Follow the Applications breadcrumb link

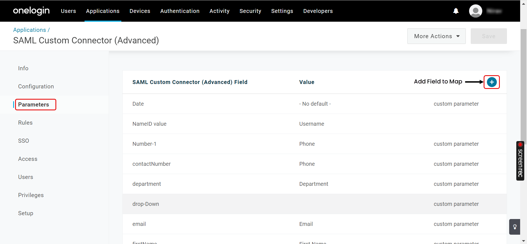click(30, 30)
